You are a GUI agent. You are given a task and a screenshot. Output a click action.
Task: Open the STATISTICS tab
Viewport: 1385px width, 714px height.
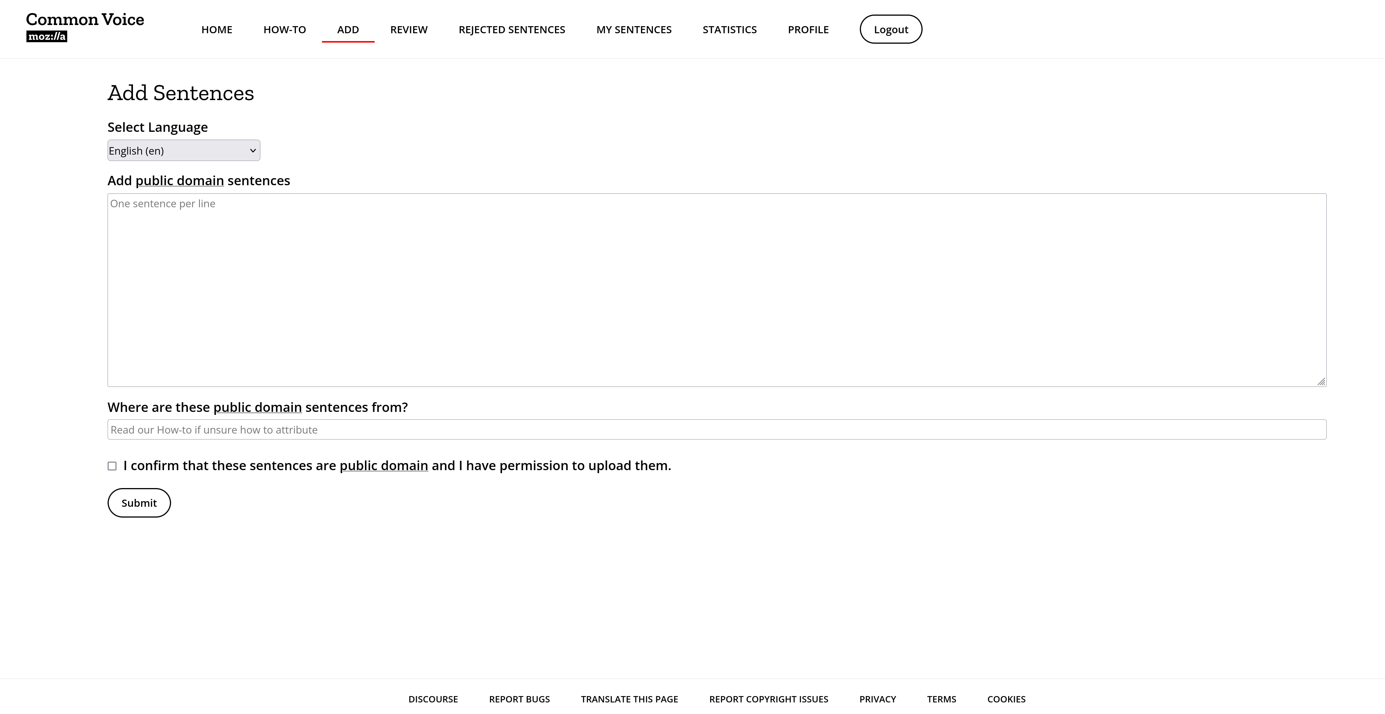(729, 30)
